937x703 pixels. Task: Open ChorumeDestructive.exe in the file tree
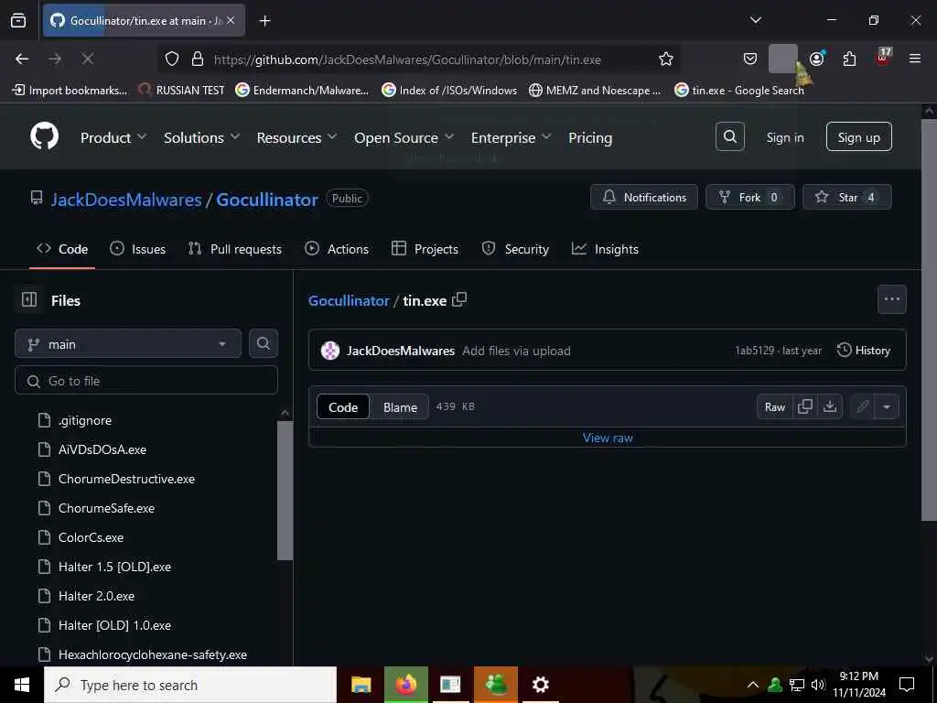click(126, 478)
